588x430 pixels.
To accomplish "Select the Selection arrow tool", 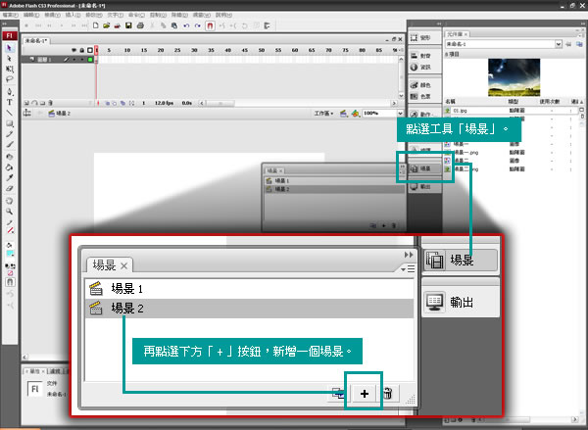I will pyautogui.click(x=10, y=48).
